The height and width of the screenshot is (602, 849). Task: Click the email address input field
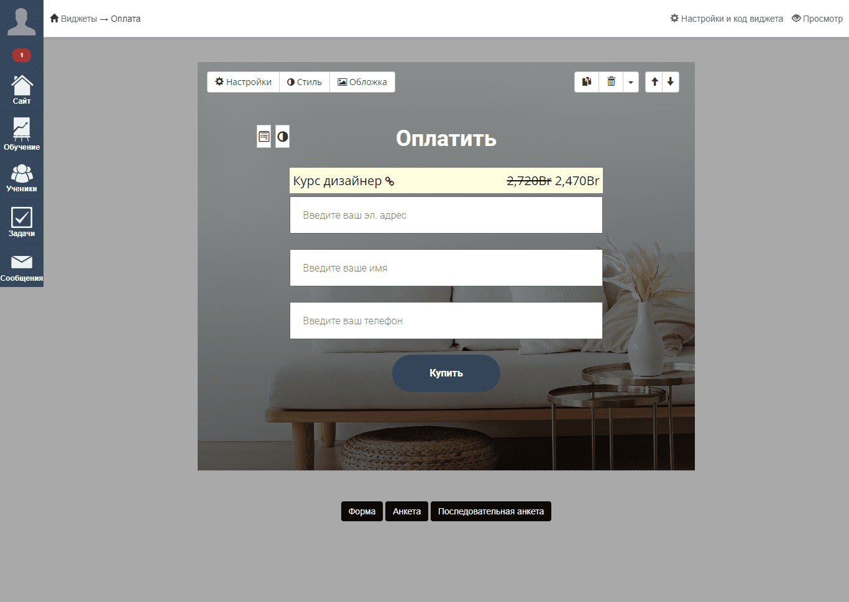pyautogui.click(x=446, y=215)
